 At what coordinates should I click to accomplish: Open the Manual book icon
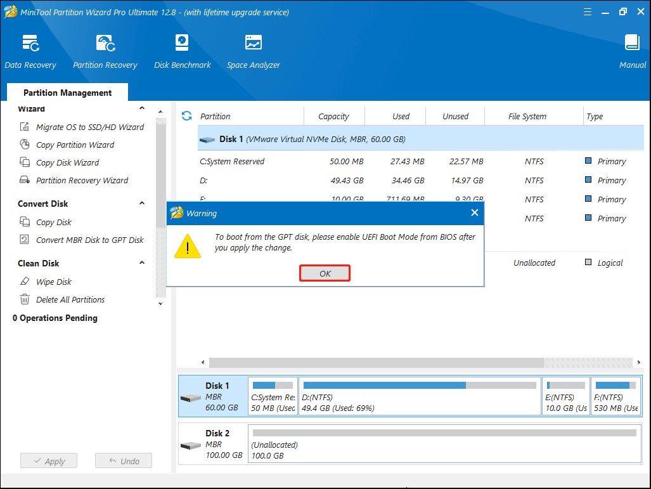[x=633, y=42]
